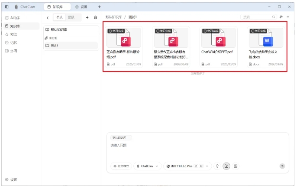Click the 飞鸟私信助手安装文档.docx file name
The width and height of the screenshot is (297, 189).
pos(263,55)
